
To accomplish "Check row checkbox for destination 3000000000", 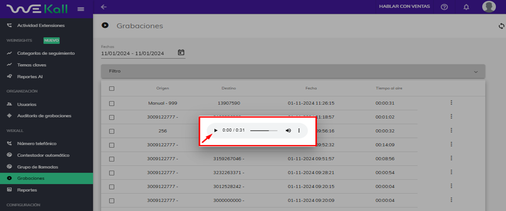I will click(112, 201).
